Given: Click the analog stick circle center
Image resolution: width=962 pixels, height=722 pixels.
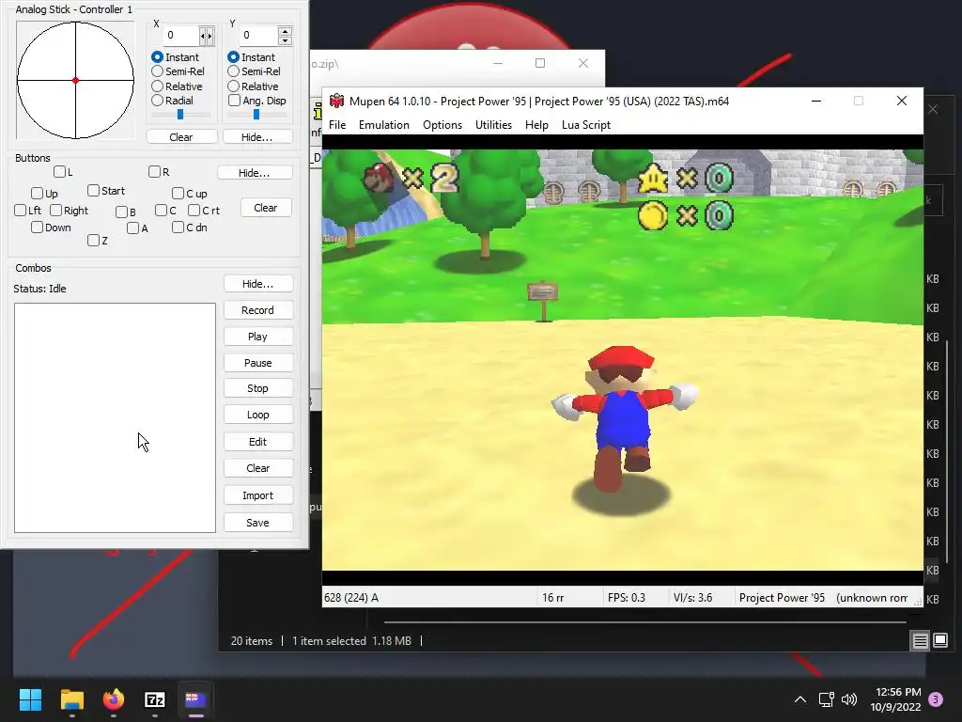Looking at the screenshot, I should pyautogui.click(x=75, y=81).
